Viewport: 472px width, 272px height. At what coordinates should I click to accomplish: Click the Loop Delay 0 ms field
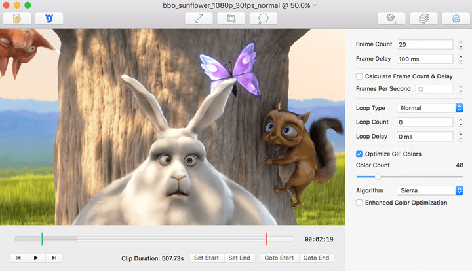(425, 136)
